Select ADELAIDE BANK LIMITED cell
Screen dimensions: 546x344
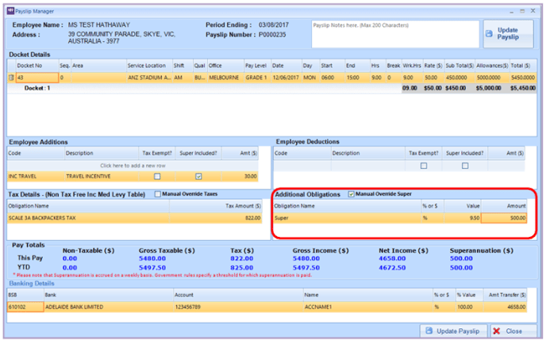pyautogui.click(x=108, y=307)
